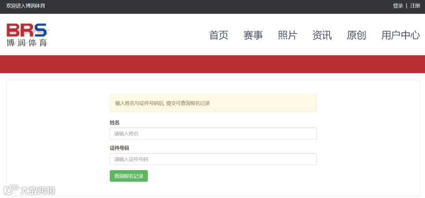425x198 pixels.
Task: Click the 欢迎进入博润体育 welcome text
Action: (26, 6)
